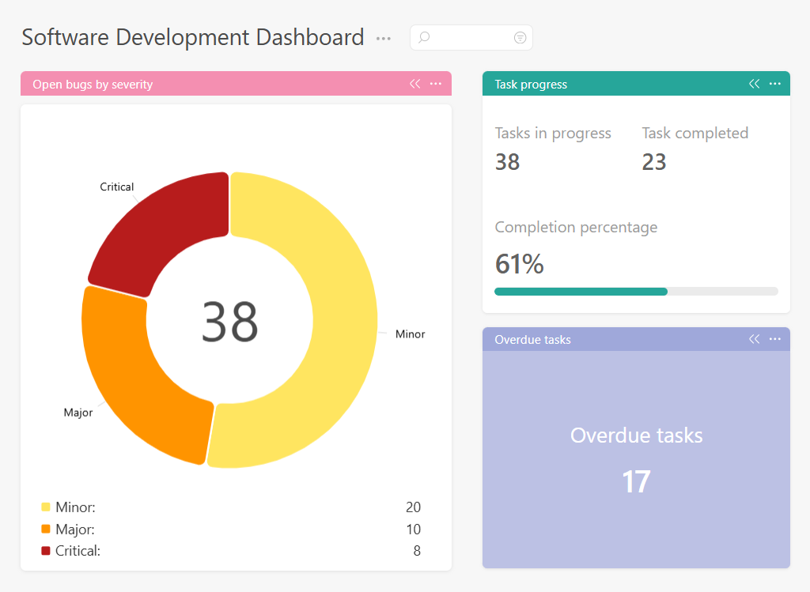Click the overdue tasks count 17

pos(637,481)
